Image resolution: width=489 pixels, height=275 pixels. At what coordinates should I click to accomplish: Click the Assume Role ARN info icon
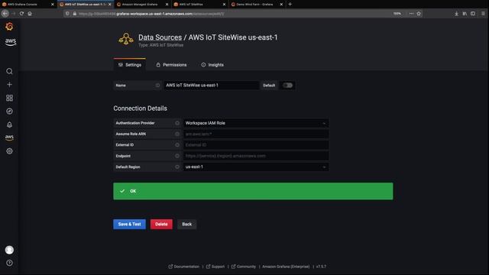tap(177, 134)
